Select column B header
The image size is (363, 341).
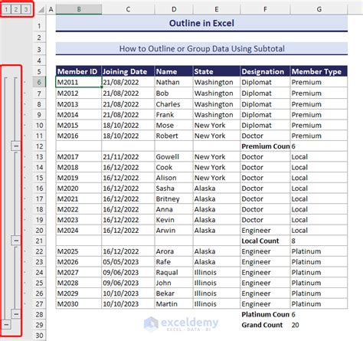pos(79,9)
